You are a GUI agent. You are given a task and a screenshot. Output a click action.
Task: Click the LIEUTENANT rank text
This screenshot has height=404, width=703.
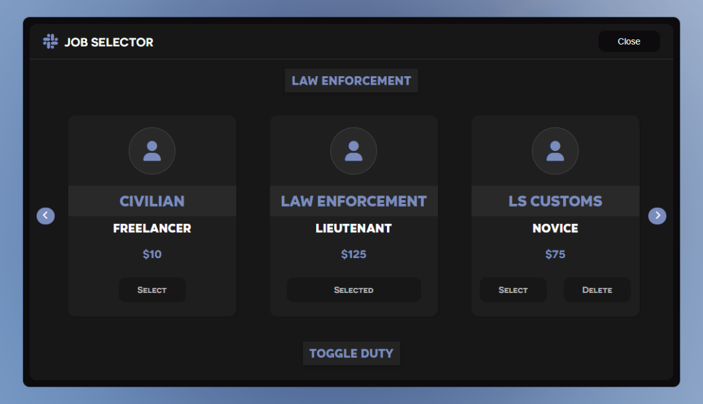353,228
